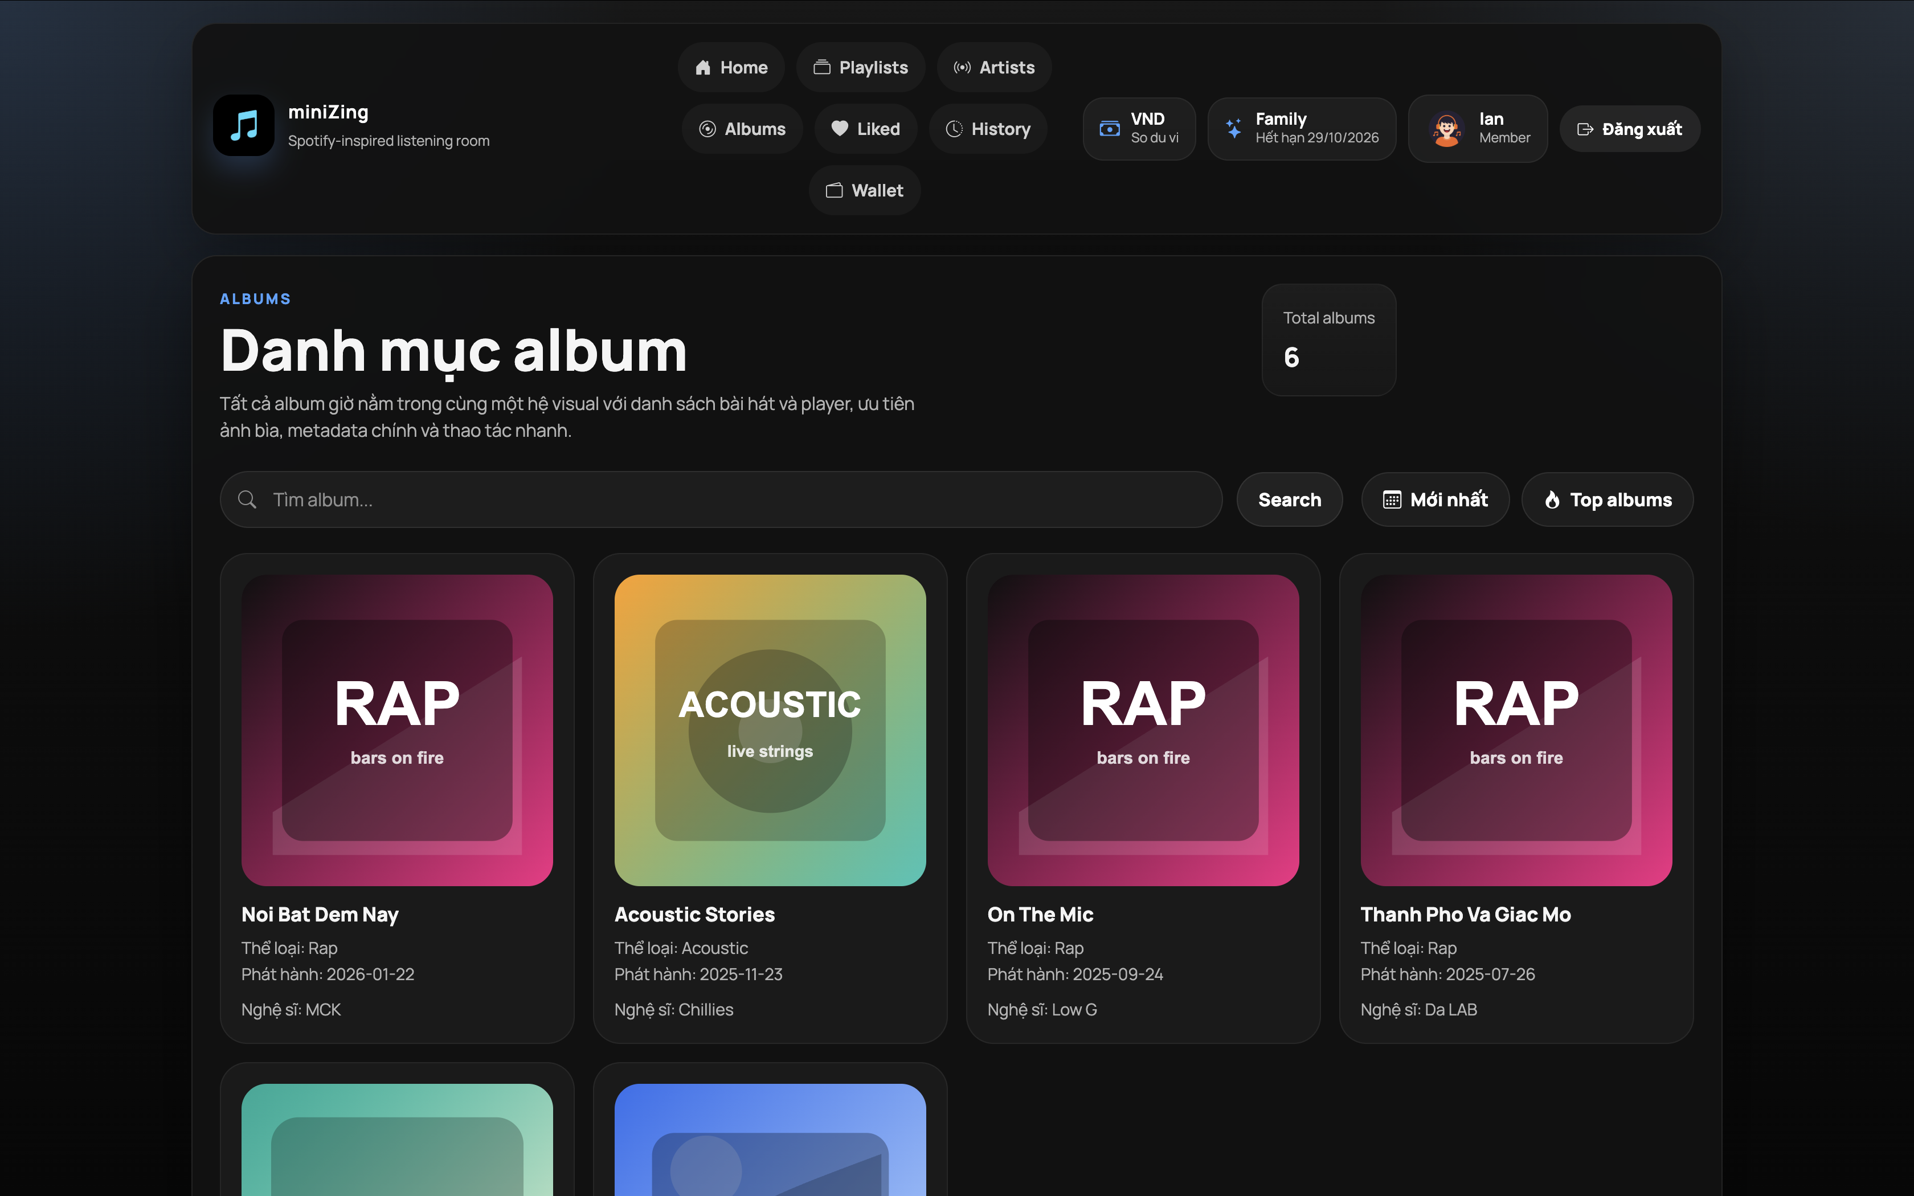The width and height of the screenshot is (1914, 1196).
Task: Click the On The Mic title
Action: (1040, 915)
